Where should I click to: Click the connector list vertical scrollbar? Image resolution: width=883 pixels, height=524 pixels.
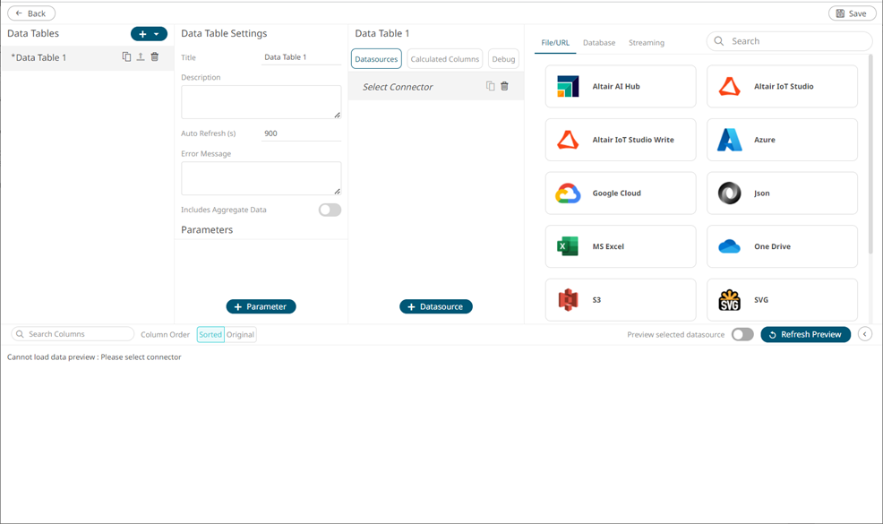(x=870, y=143)
